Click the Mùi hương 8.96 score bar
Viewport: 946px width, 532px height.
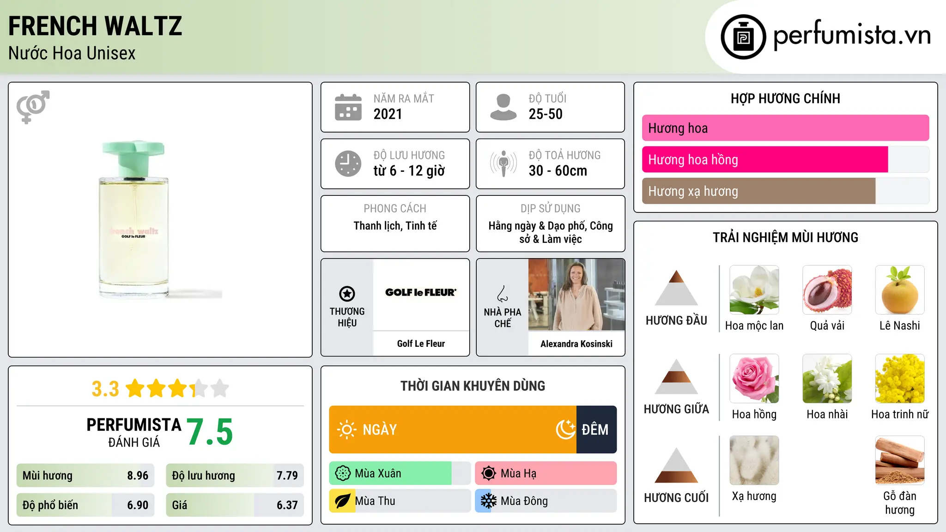(85, 476)
